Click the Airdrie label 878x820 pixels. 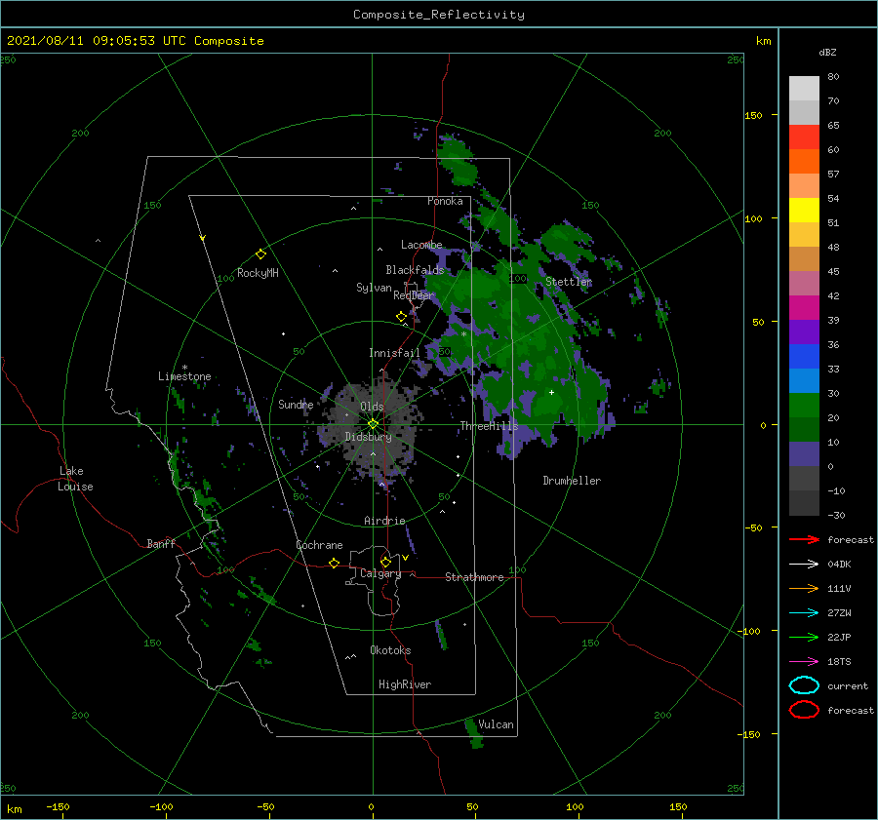coord(384,521)
